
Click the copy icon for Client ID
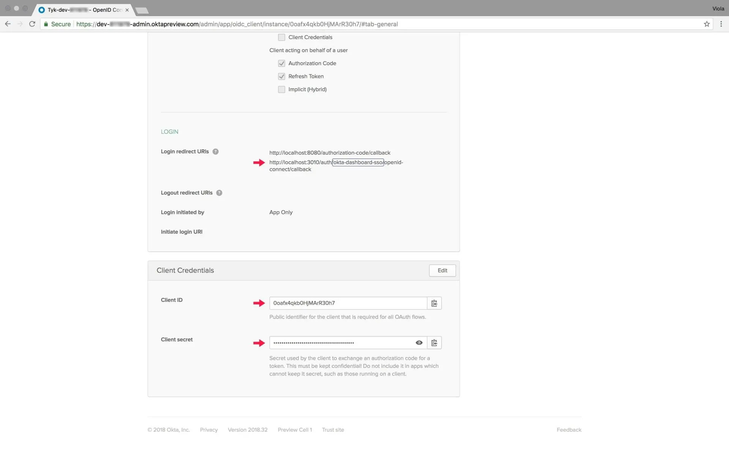point(434,303)
